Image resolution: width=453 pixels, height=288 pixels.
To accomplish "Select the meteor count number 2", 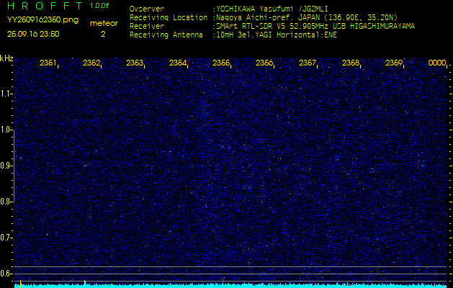I will [103, 34].
